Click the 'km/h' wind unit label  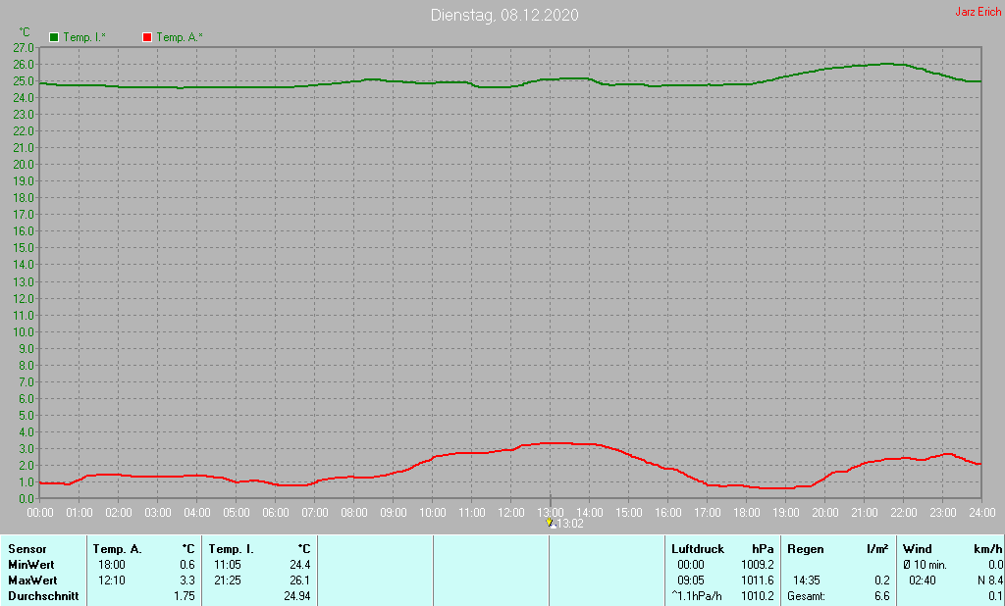click(x=987, y=549)
